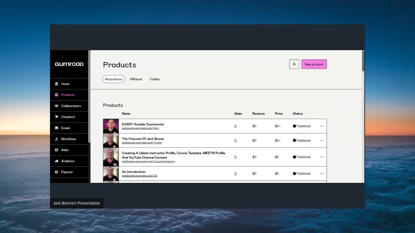Screen dimensions: 415x233
Task: Click the Emails envelope icon
Action: [x=56, y=128]
